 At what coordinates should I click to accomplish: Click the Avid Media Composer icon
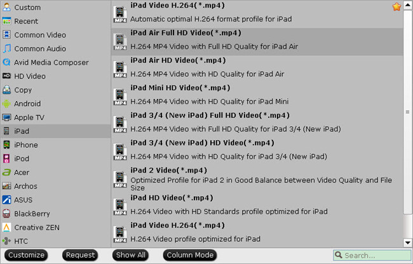[6, 62]
